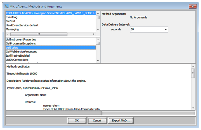Close the MicroAgents, Methods and Arguments dialog
This screenshot has width=201, height=130.
pyautogui.click(x=193, y=6)
